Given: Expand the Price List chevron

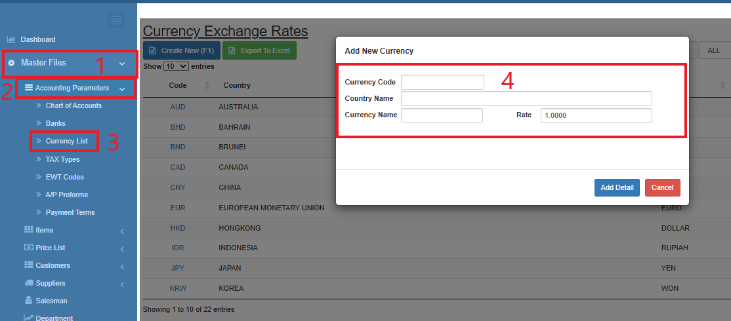Looking at the screenshot, I should (x=122, y=249).
